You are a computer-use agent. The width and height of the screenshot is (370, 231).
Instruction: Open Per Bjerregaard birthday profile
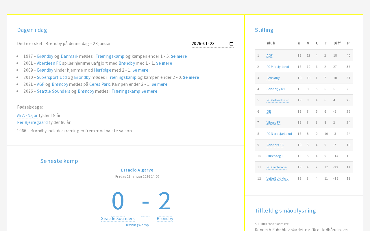pyautogui.click(x=32, y=122)
